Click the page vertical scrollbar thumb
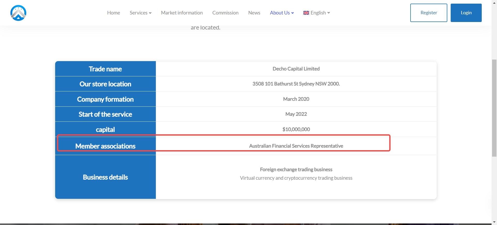Viewport: 497px width, 225px height. [x=494, y=108]
